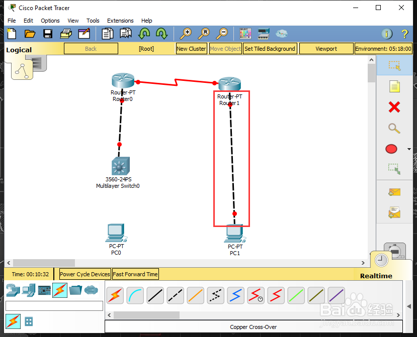Print using the printer icon
The width and height of the screenshot is (417, 337).
click(66, 34)
